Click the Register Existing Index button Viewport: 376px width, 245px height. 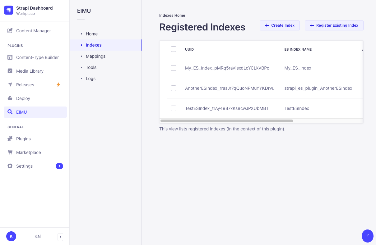pyautogui.click(x=334, y=25)
